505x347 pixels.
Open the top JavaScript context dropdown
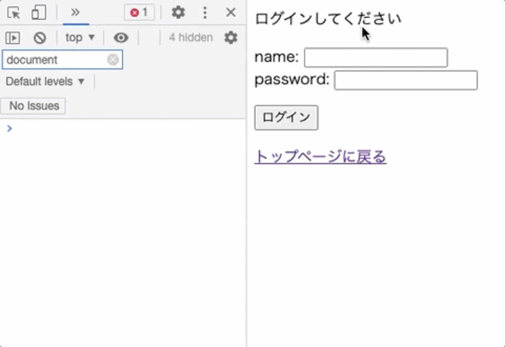(80, 38)
